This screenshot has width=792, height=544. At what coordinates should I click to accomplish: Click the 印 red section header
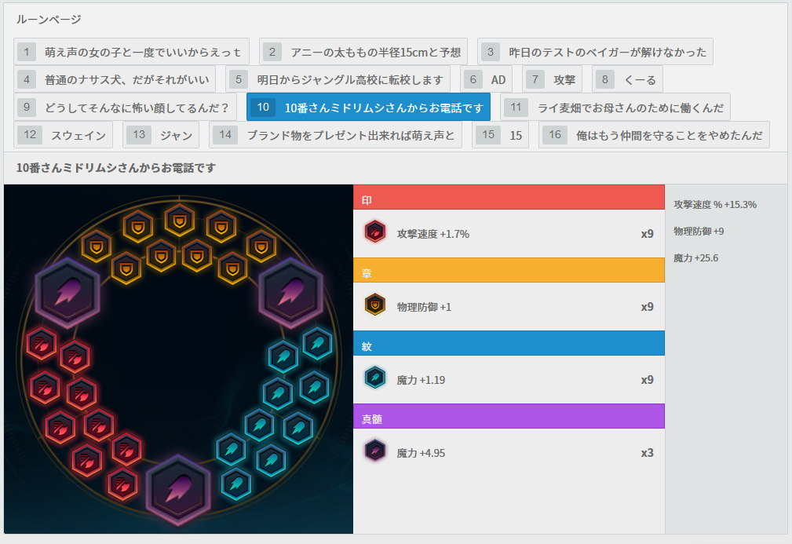[509, 197]
